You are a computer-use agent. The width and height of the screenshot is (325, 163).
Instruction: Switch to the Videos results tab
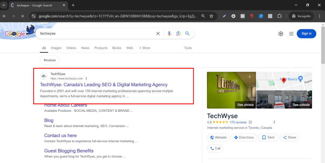[71, 48]
